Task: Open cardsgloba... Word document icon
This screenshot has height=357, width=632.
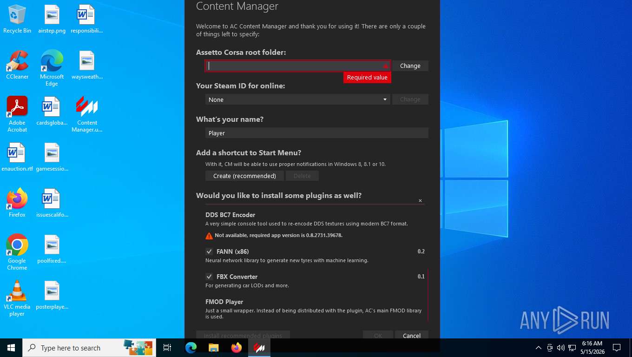Action: (52, 111)
